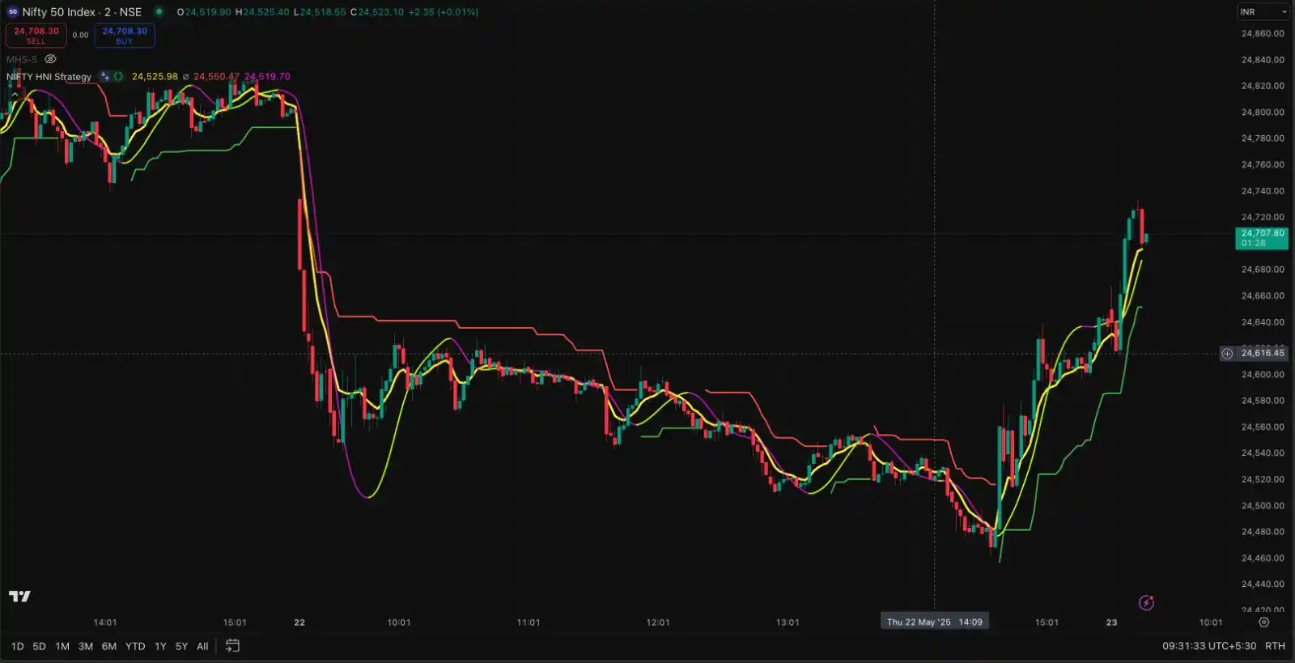
Task: Select the 1Y time range
Action: pos(160,646)
